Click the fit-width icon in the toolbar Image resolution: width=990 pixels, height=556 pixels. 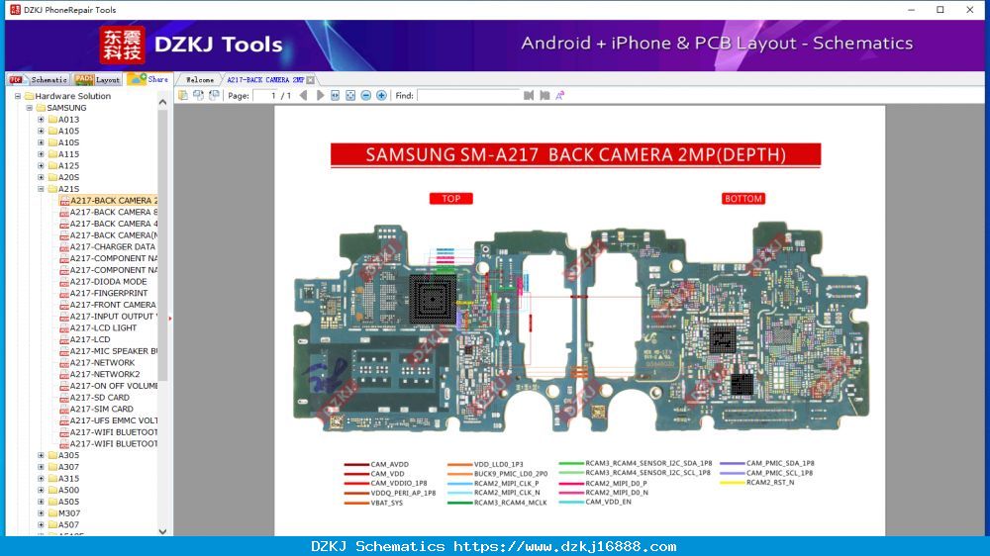click(x=336, y=95)
